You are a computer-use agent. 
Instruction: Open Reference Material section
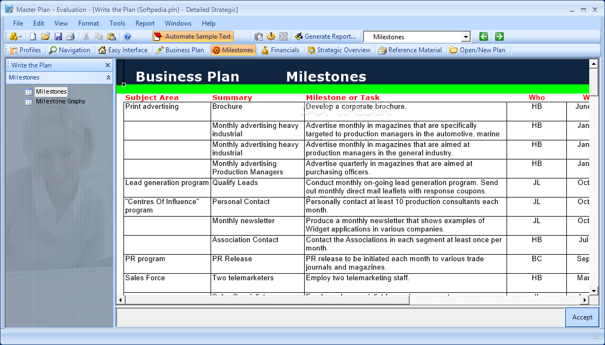410,50
